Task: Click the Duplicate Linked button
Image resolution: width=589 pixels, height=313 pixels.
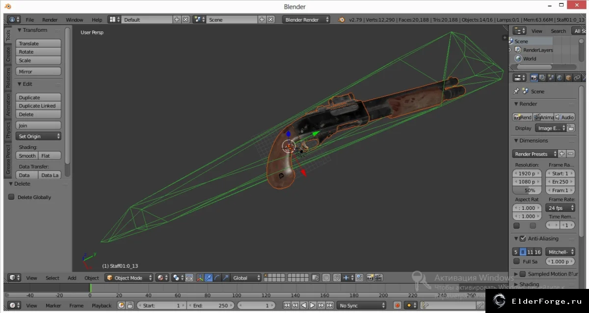Action: (x=39, y=106)
